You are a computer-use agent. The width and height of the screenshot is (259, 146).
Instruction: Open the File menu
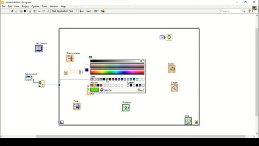4,6
